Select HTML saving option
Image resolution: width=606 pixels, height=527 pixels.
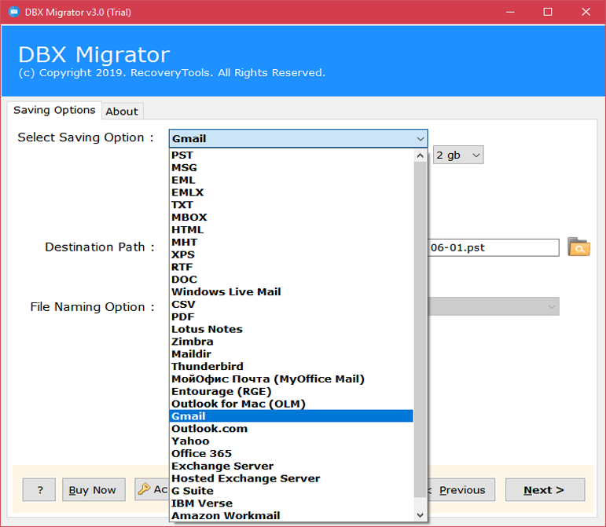pos(292,229)
